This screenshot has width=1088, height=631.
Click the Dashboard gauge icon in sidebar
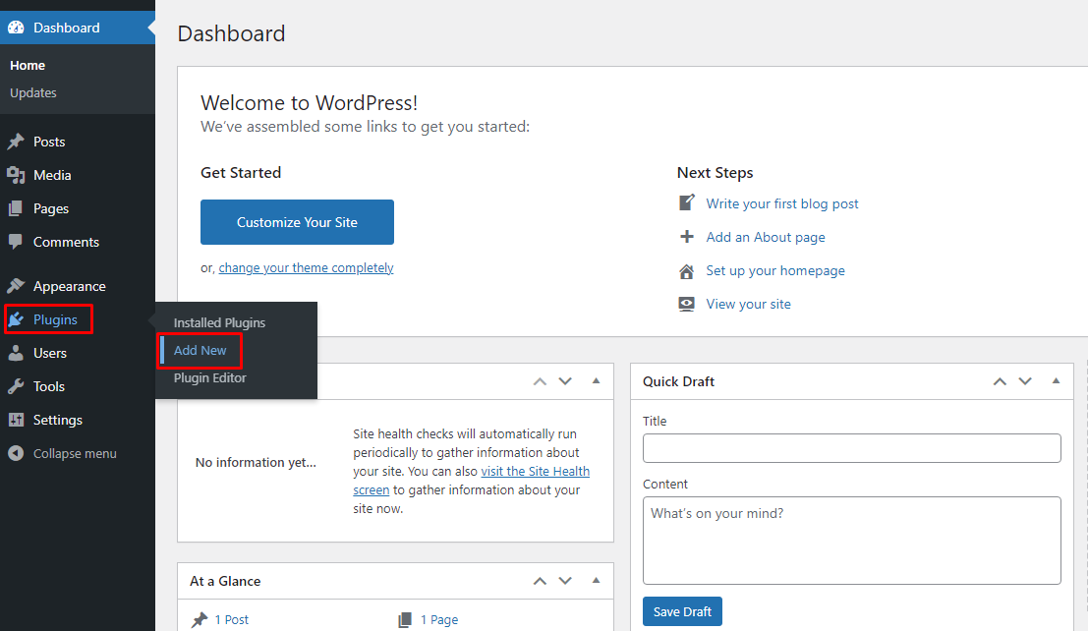click(x=16, y=28)
